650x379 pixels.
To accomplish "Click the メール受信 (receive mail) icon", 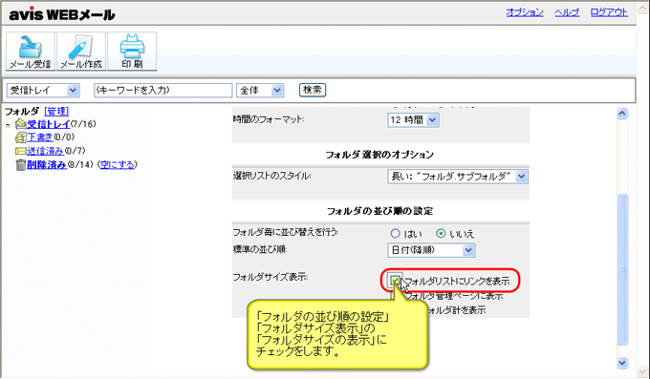I will pyautogui.click(x=31, y=52).
